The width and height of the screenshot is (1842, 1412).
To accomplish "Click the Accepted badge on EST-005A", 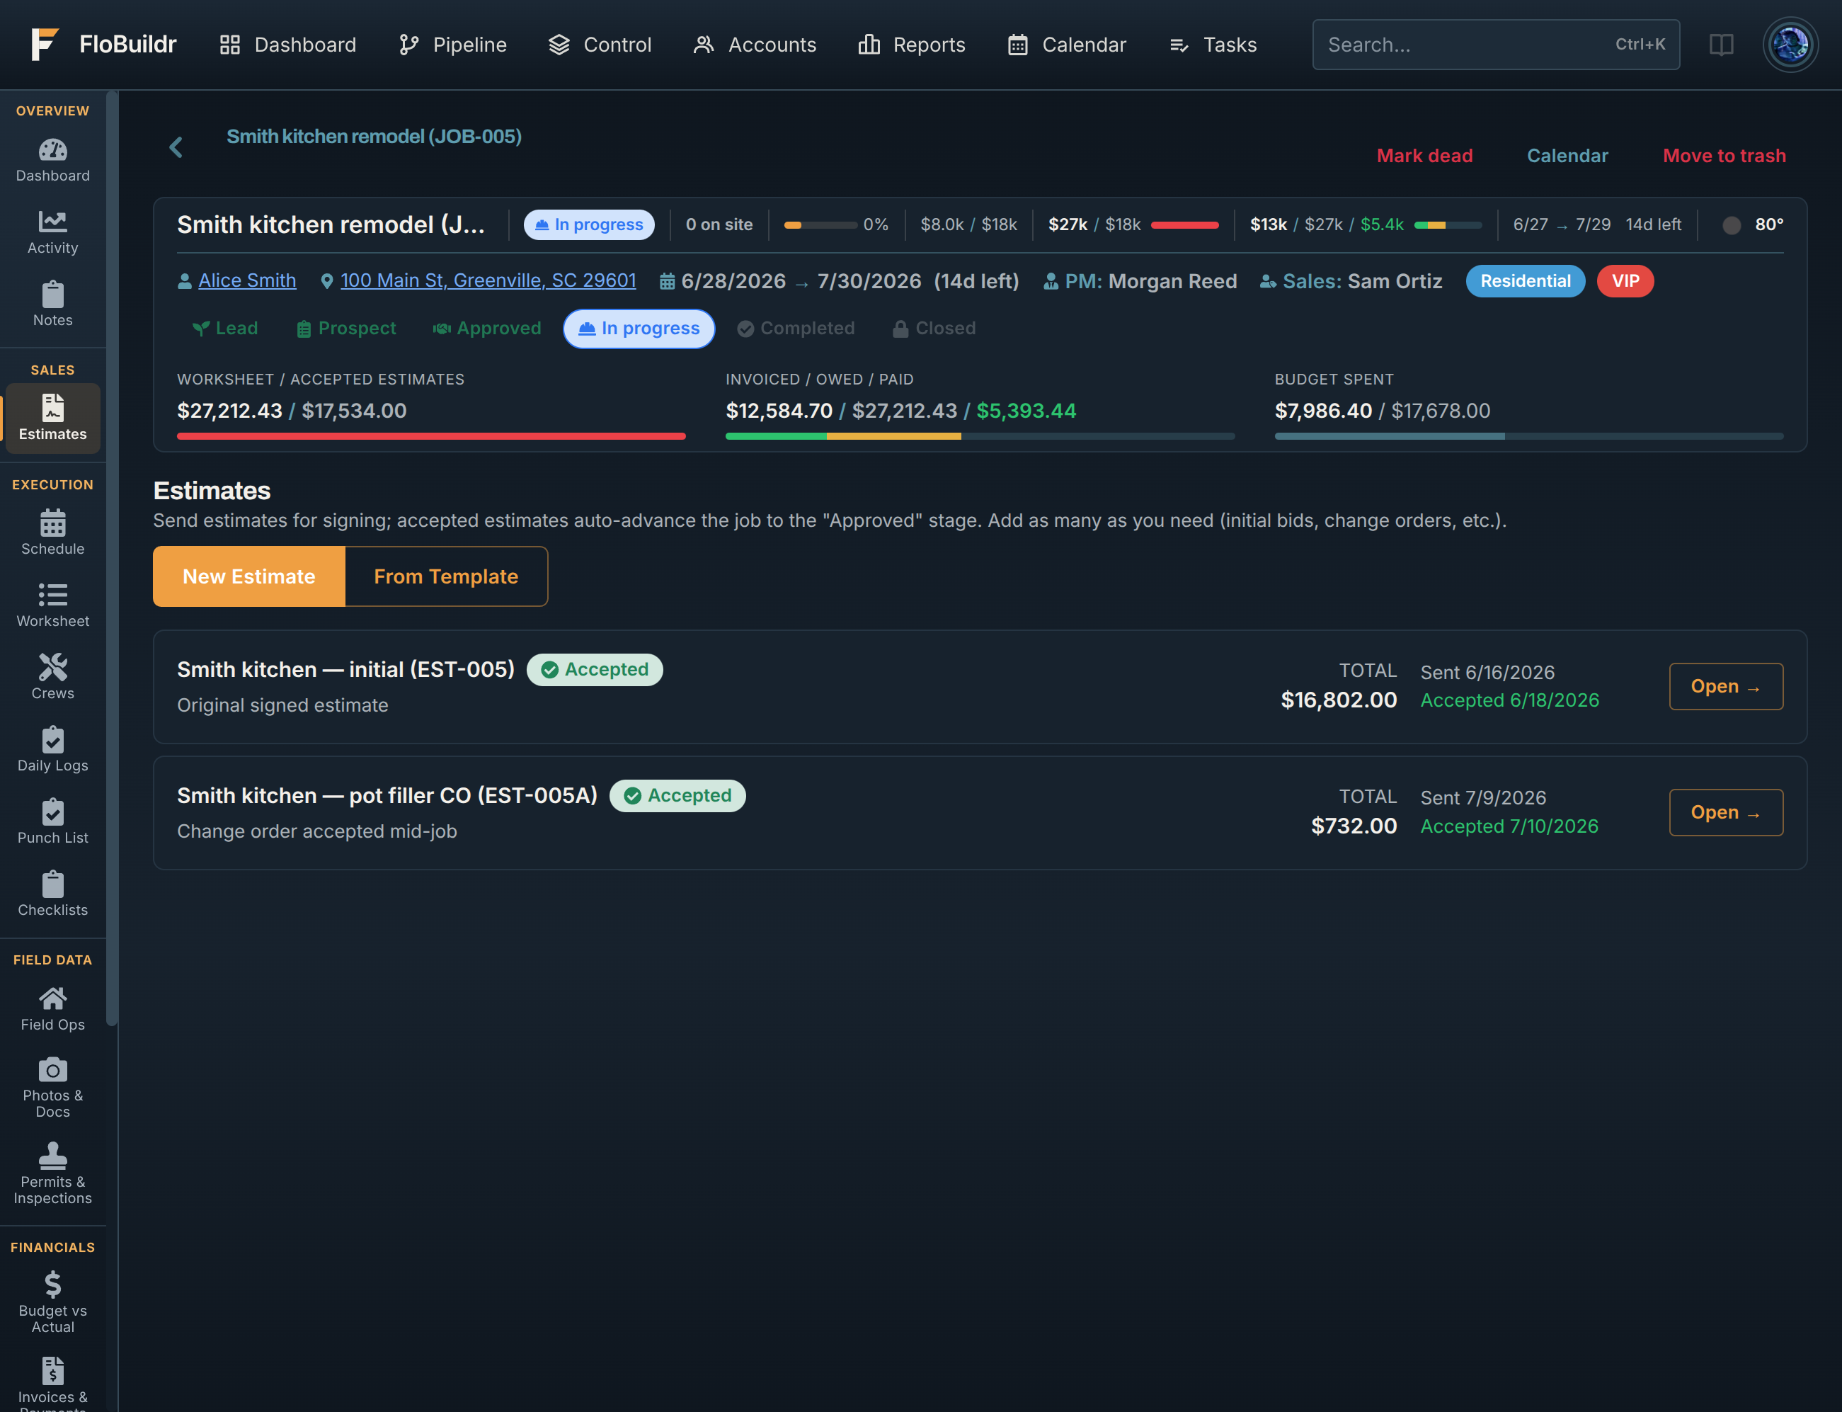I will click(677, 796).
